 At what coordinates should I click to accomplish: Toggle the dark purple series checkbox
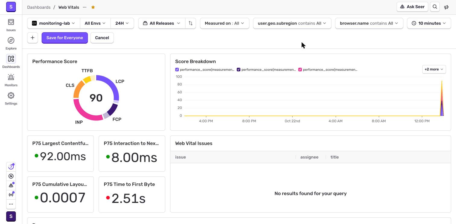(239, 70)
